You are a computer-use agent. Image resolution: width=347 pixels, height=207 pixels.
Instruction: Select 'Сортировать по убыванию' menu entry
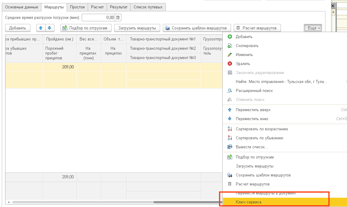click(259, 138)
